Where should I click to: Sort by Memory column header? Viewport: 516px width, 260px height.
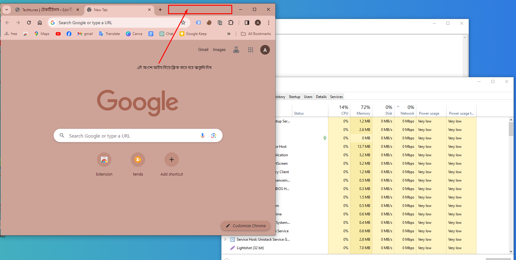click(x=361, y=110)
